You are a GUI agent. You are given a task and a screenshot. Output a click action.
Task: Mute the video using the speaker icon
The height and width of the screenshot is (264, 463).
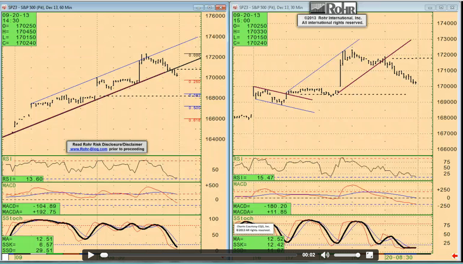[x=325, y=255]
